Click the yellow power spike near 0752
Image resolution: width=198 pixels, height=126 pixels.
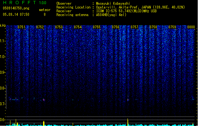click(44, 123)
